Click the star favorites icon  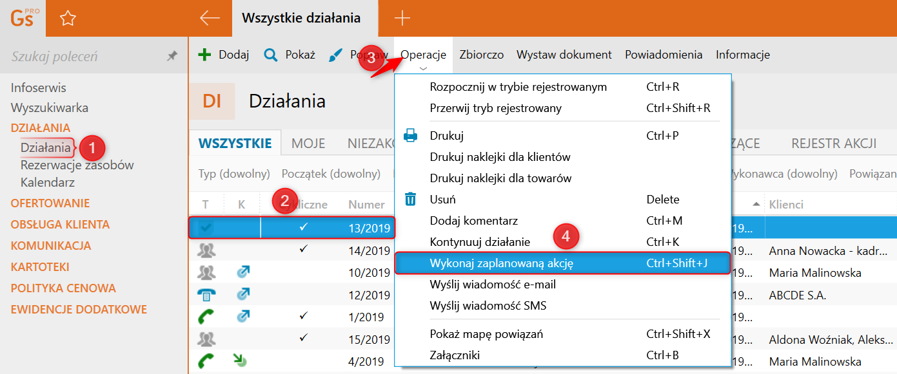[68, 19]
